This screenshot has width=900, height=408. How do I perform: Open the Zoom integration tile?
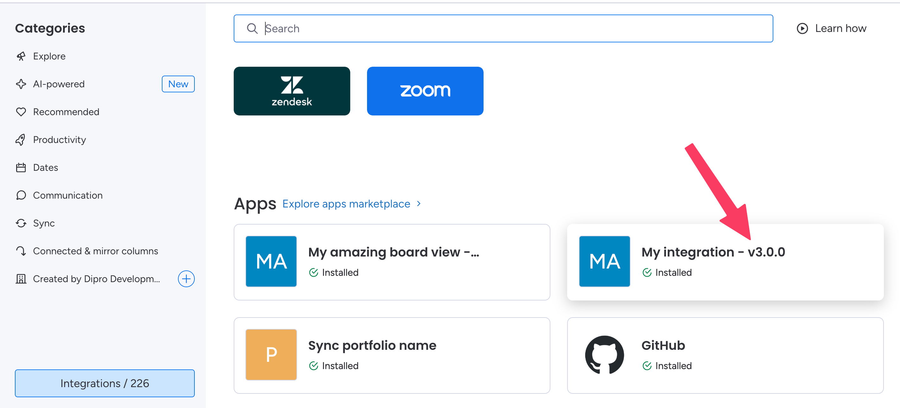pos(425,91)
